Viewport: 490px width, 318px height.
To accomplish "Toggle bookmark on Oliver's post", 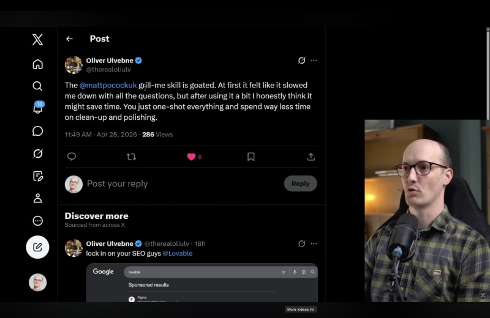I will coord(251,157).
